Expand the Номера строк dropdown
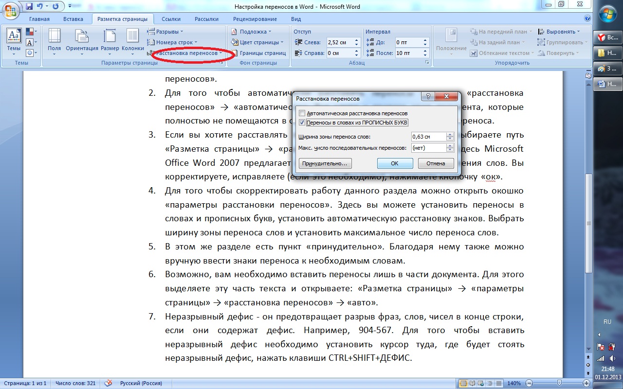Image resolution: width=623 pixels, height=389 pixels. [172, 42]
